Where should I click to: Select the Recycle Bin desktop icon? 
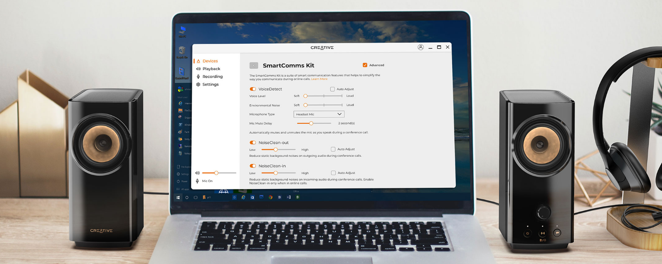pyautogui.click(x=182, y=52)
